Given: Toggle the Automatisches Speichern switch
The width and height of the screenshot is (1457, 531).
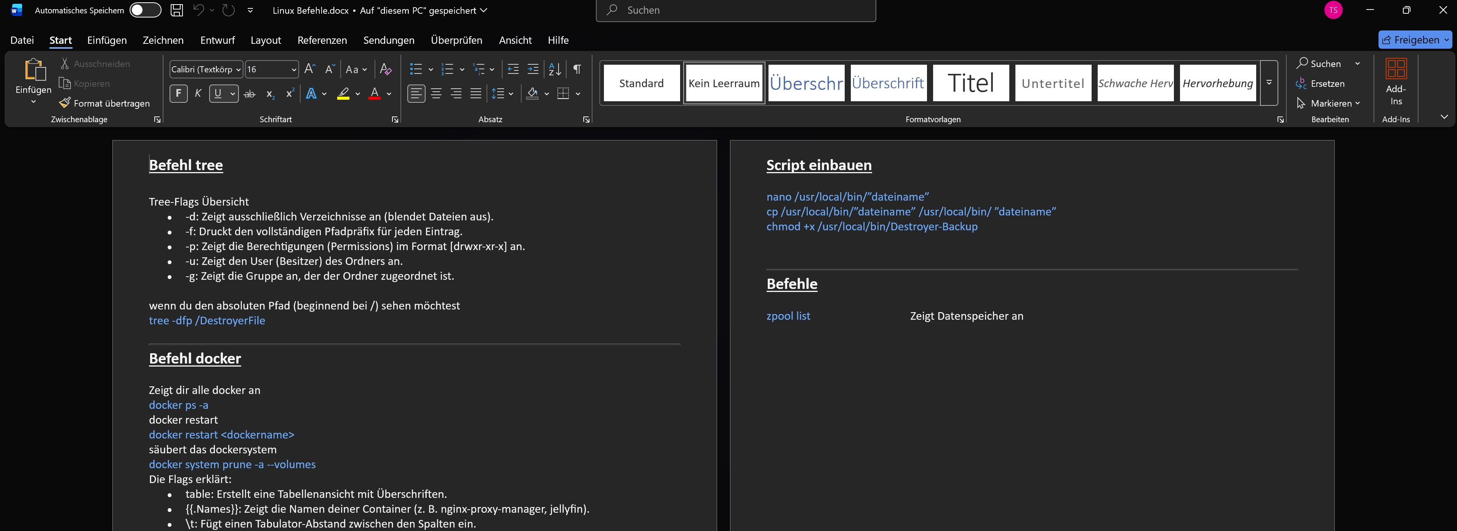Looking at the screenshot, I should [146, 10].
